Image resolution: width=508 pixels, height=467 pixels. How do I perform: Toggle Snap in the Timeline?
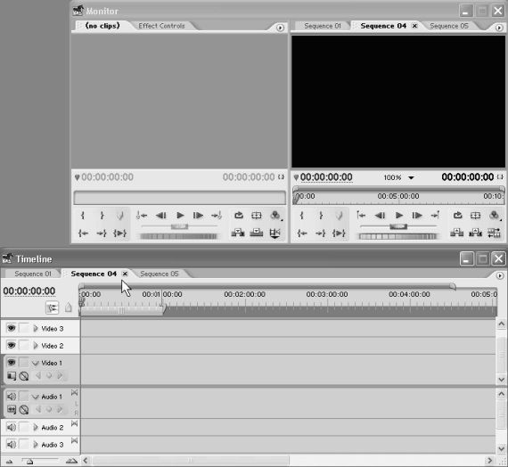[x=52, y=307]
